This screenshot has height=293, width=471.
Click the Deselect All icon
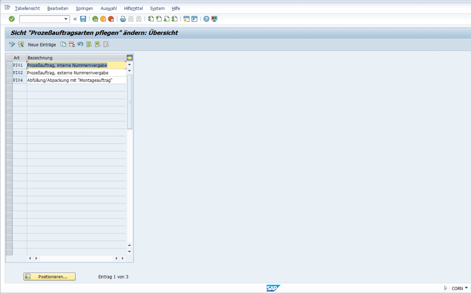pyautogui.click(x=106, y=44)
